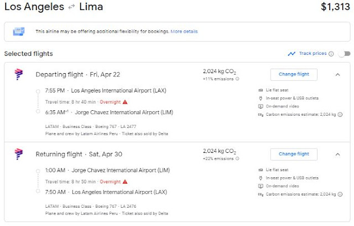354x226 pixels.
Task: Click the $1,313 total price
Action: (x=335, y=7)
